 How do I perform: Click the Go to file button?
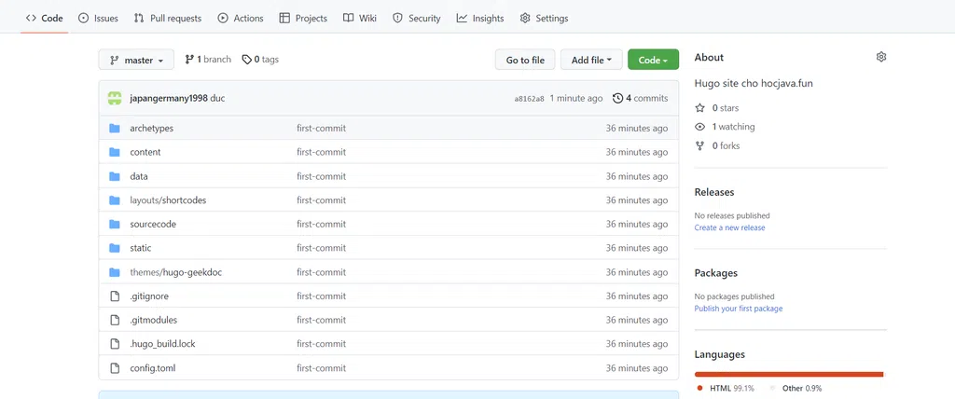tap(525, 60)
